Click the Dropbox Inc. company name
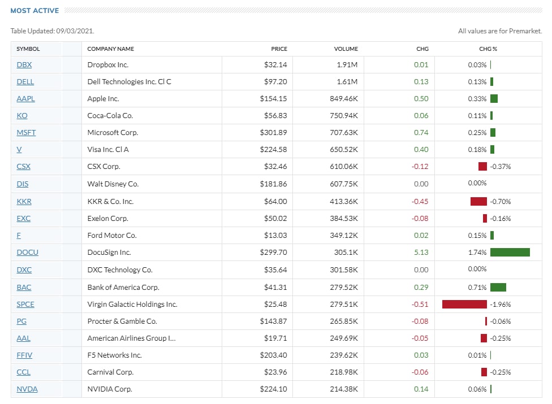This screenshot has height=404, width=552. (x=107, y=64)
